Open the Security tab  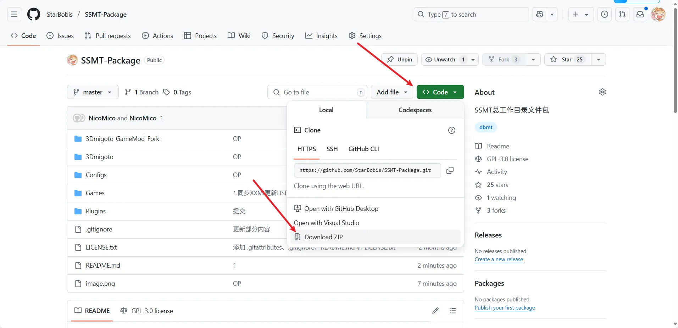278,35
